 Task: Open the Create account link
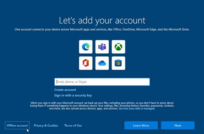(65, 90)
